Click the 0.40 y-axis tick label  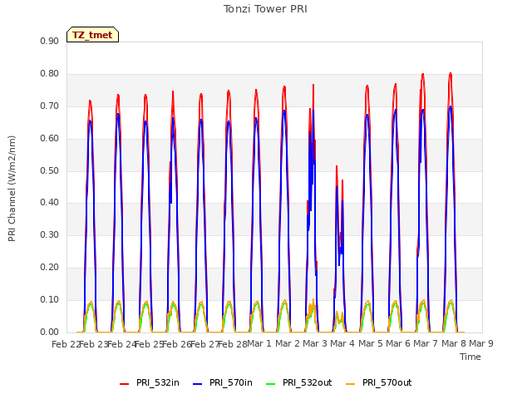coord(49,203)
